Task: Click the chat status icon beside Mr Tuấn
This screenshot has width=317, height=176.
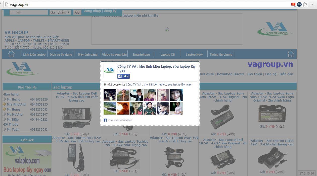Action: click(4, 129)
